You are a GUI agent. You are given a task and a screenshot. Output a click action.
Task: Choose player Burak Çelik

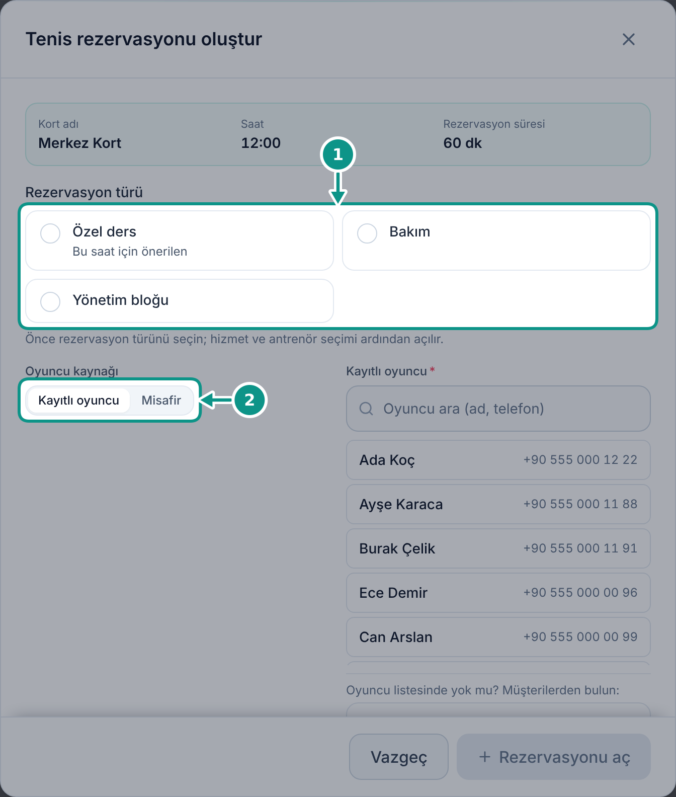pyautogui.click(x=498, y=548)
